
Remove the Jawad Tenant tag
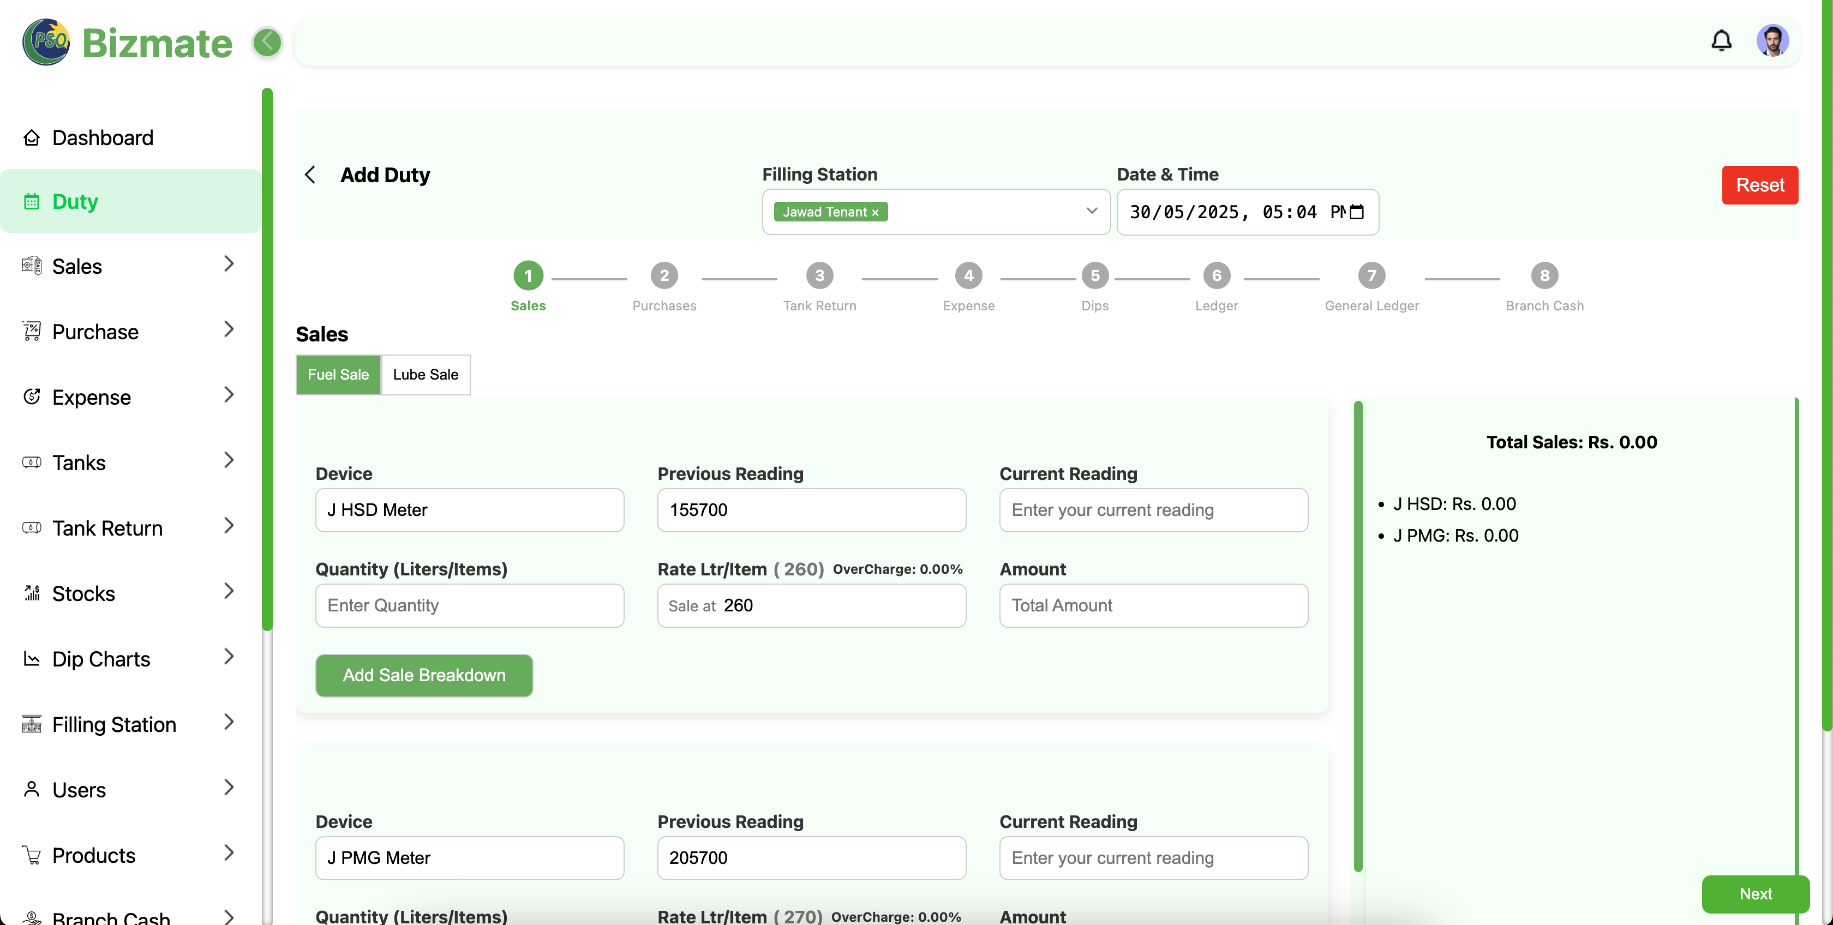(x=875, y=213)
